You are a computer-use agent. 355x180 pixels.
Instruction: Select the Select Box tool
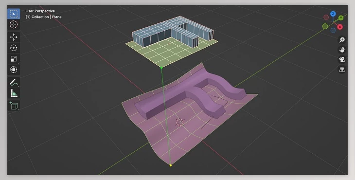pyautogui.click(x=14, y=14)
